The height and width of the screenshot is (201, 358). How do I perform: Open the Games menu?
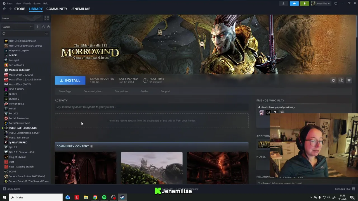[x=37, y=3]
